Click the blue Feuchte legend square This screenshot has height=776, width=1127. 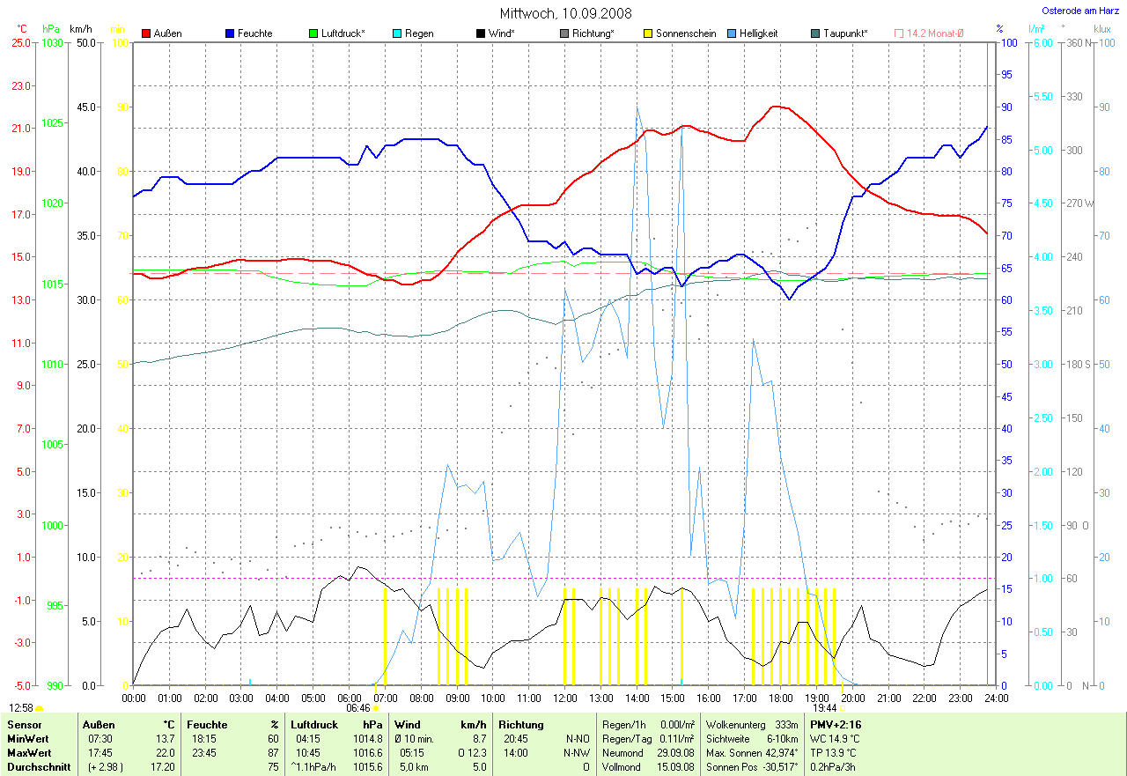click(230, 33)
